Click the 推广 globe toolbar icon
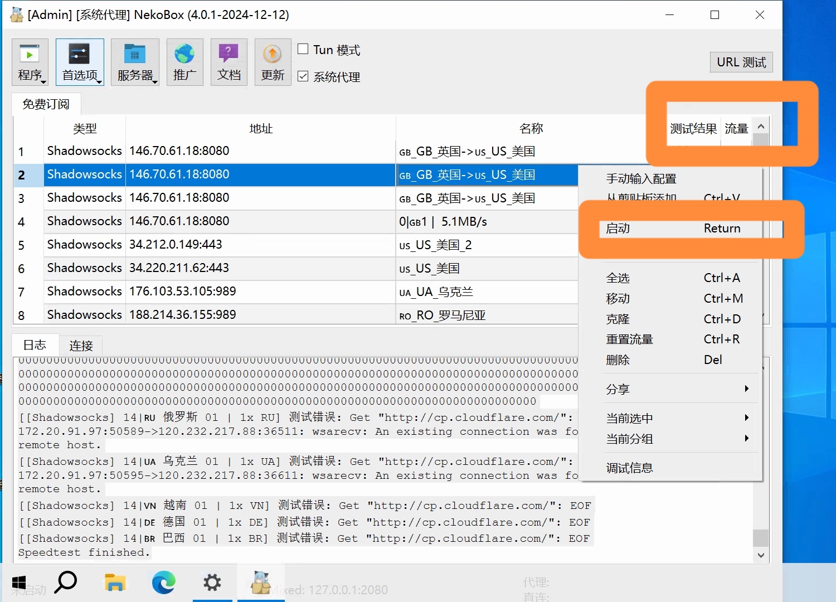This screenshot has width=836, height=602. [x=184, y=62]
